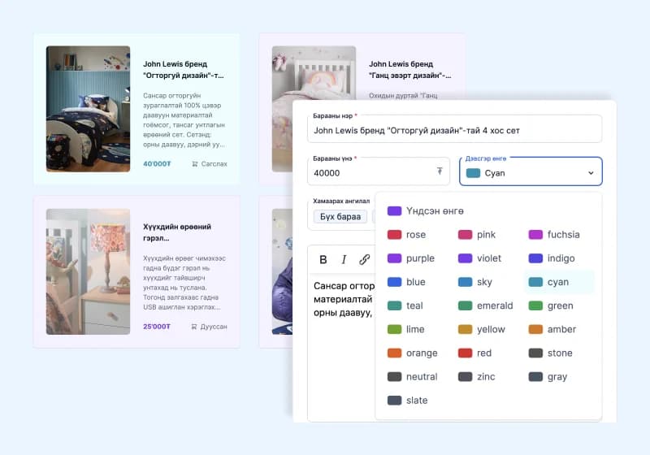Choose the rose color option
Viewport: 650px width, 455px height.
(407, 235)
